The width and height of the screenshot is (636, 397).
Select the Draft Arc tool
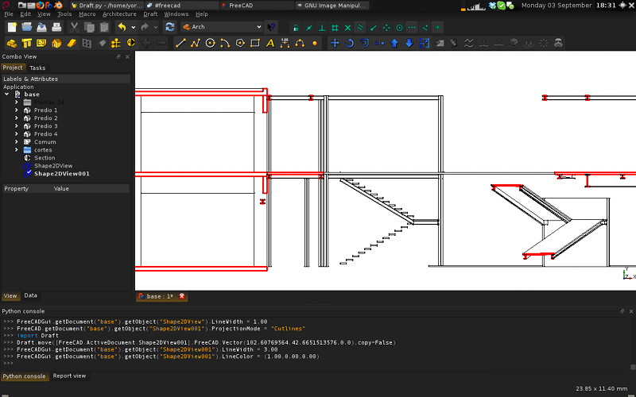(x=225, y=43)
